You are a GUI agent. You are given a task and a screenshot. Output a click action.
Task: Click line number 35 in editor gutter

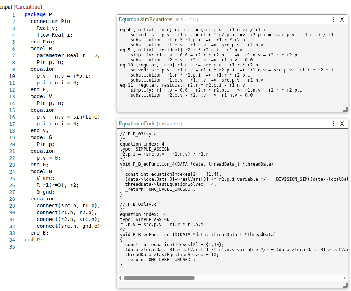coord(12,247)
